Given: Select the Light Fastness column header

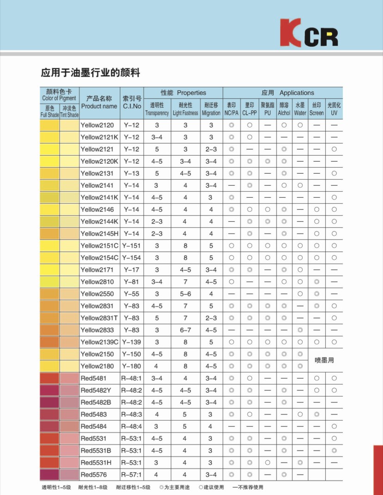Looking at the screenshot, I should [185, 109].
